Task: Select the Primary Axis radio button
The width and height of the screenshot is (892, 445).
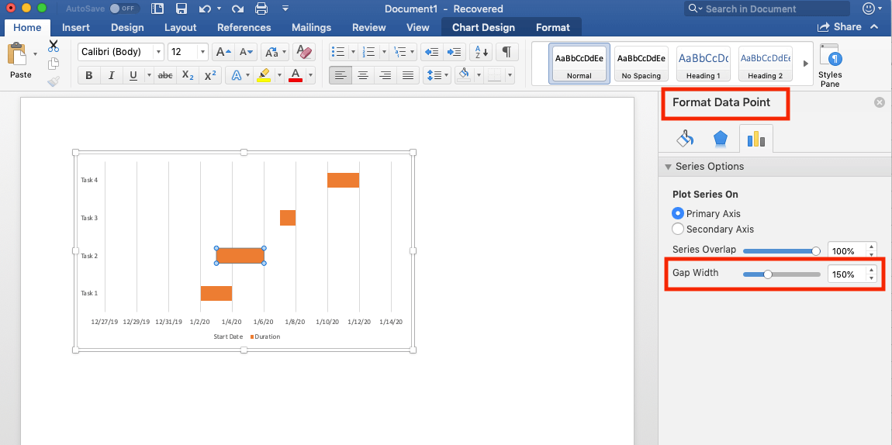Action: coord(678,213)
